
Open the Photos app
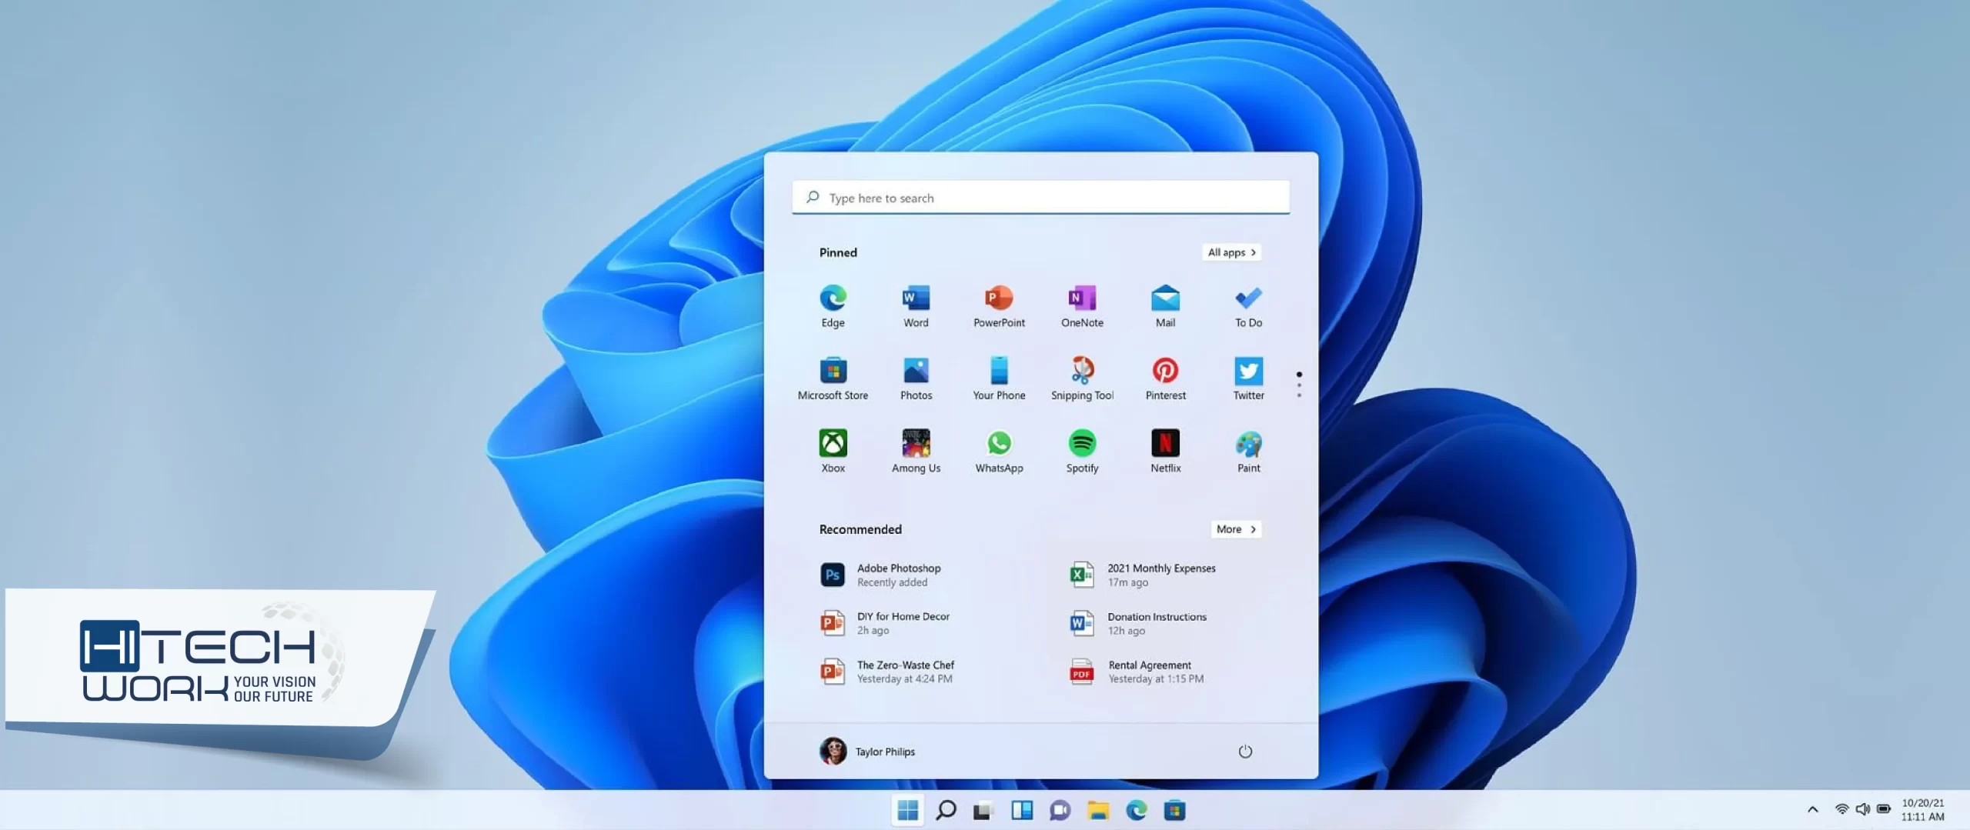pos(916,378)
